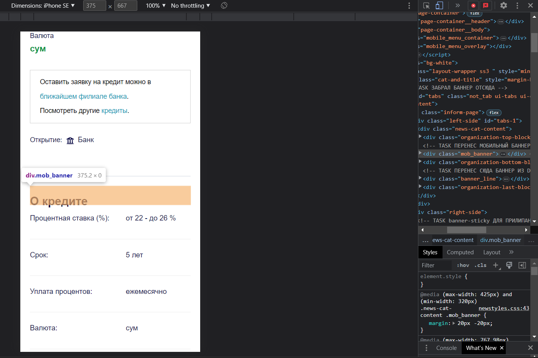Click the flex badge on inform-page

point(494,113)
